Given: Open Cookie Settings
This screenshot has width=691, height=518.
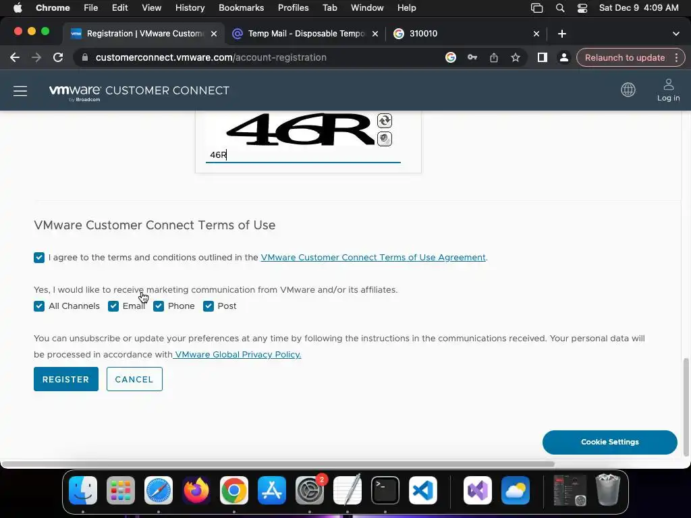Looking at the screenshot, I should click(x=610, y=442).
